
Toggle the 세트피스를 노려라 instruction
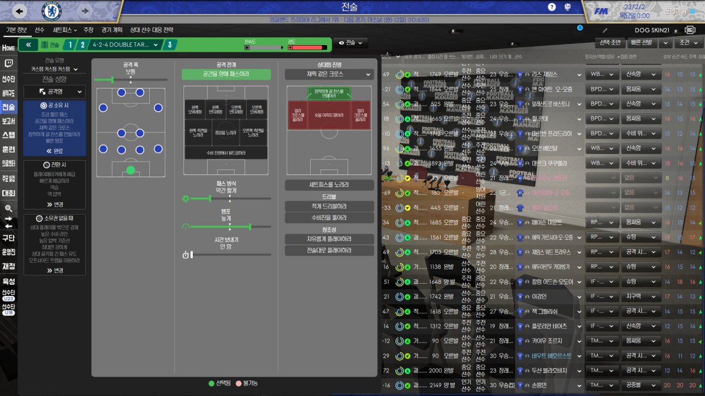329,185
